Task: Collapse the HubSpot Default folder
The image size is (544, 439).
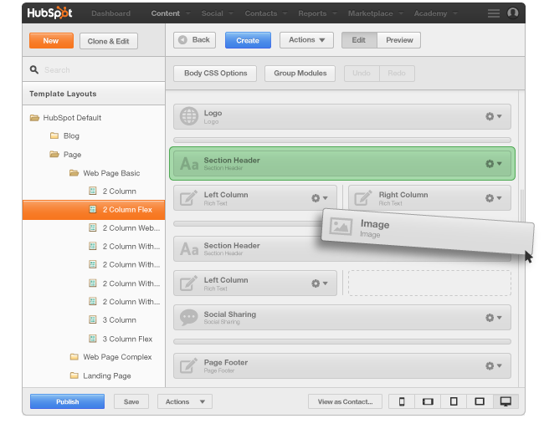Action: tap(35, 118)
